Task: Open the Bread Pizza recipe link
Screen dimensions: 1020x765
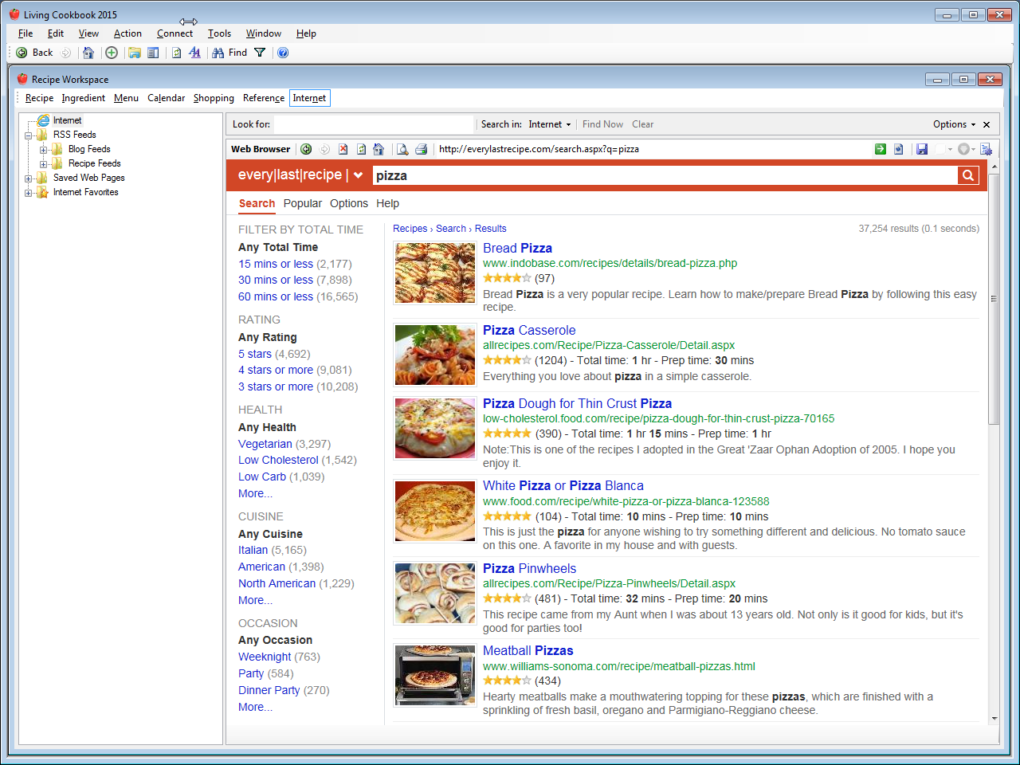Action: [x=517, y=248]
